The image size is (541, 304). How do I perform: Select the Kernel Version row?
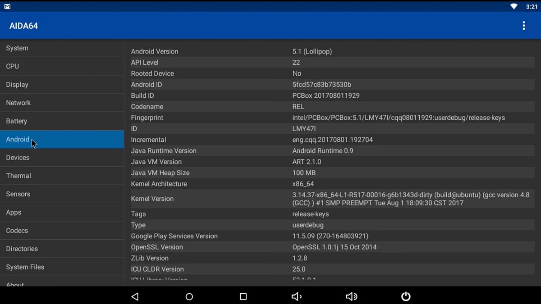[316, 199]
